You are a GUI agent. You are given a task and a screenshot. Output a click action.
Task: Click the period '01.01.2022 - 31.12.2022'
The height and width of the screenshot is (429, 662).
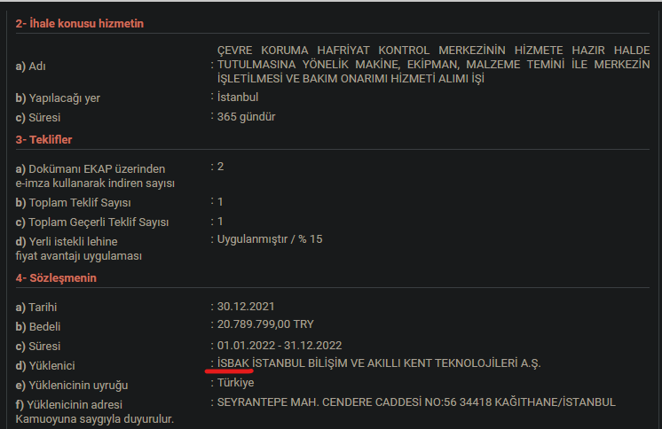(280, 345)
